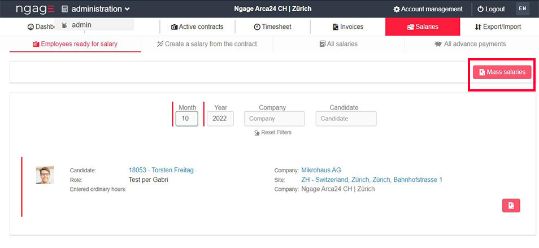Open Create a salary from the contract
The image size is (539, 248).
207,44
